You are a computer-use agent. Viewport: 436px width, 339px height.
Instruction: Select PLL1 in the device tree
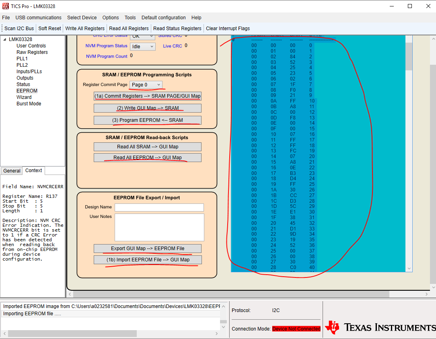click(22, 58)
